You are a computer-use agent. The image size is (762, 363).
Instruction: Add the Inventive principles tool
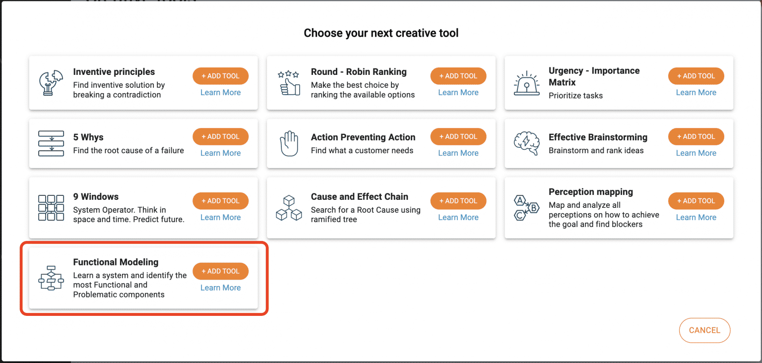point(220,75)
